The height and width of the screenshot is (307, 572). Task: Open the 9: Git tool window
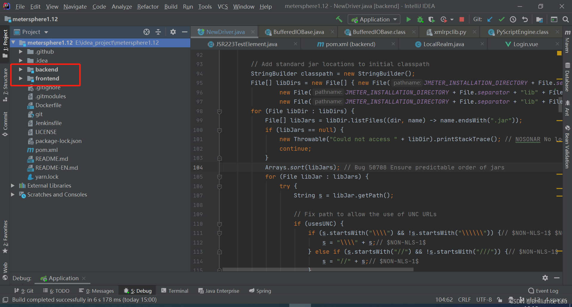click(x=24, y=291)
